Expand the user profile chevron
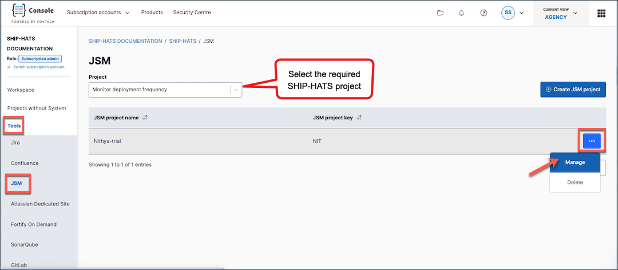Screen dimensions: 618x270 pos(521,13)
